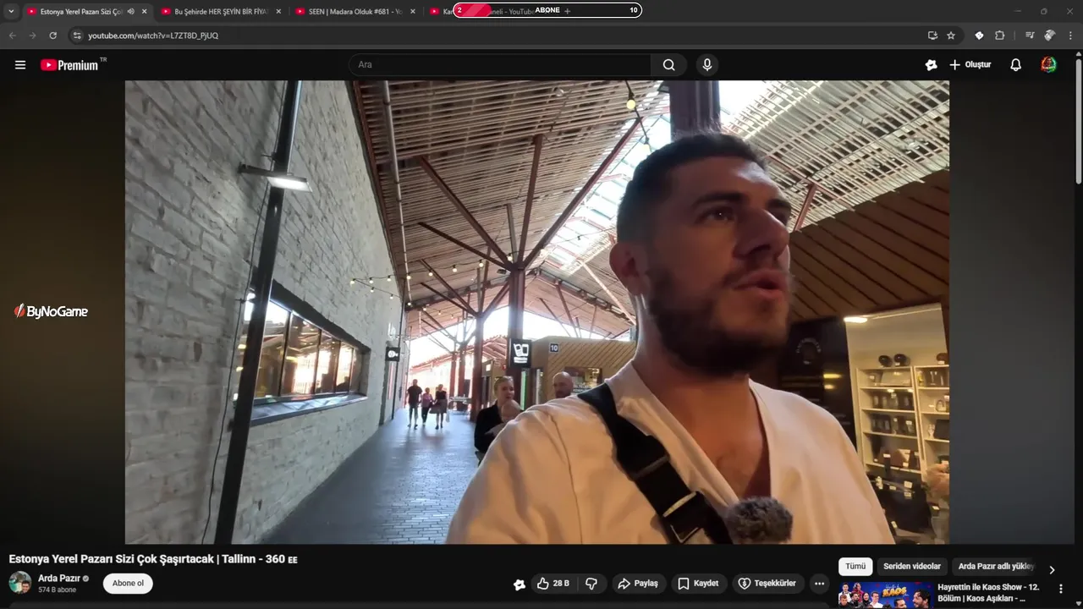Like the video with 28 B

coord(553,584)
